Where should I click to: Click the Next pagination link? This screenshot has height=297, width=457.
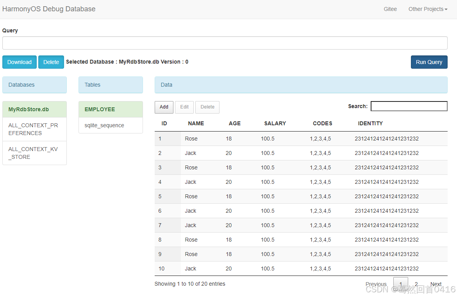click(x=436, y=284)
